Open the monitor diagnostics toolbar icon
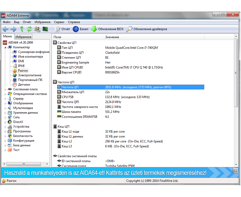 (x=45, y=29)
